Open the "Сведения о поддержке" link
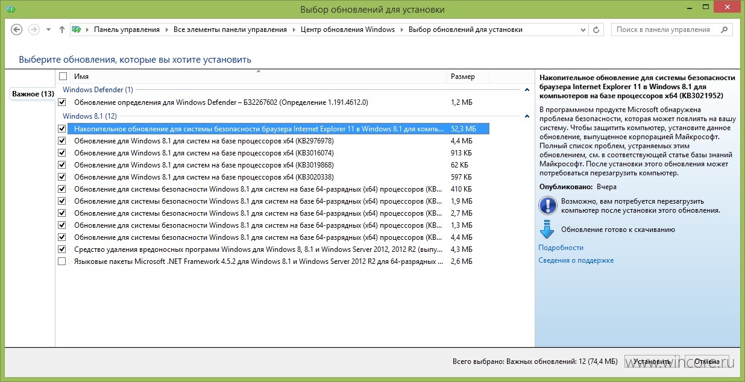 (x=576, y=260)
